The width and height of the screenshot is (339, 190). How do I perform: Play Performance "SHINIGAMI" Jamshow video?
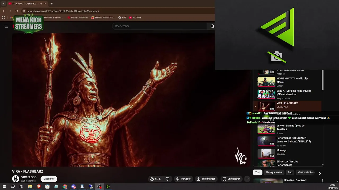(x=287, y=141)
